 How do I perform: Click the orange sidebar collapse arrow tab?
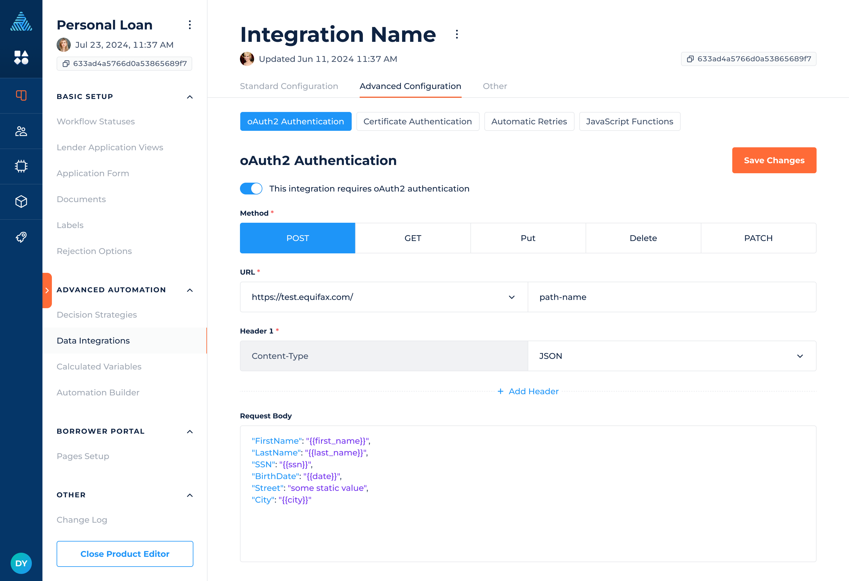pos(47,290)
